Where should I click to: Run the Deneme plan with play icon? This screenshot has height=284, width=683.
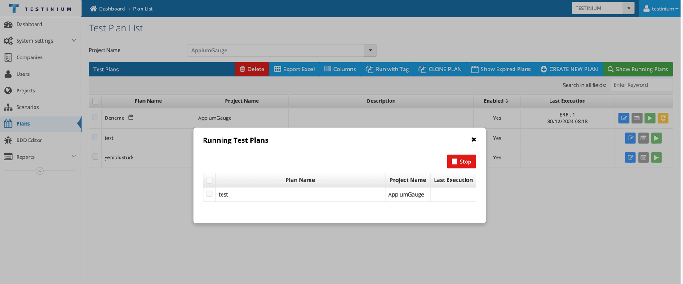pyautogui.click(x=650, y=118)
